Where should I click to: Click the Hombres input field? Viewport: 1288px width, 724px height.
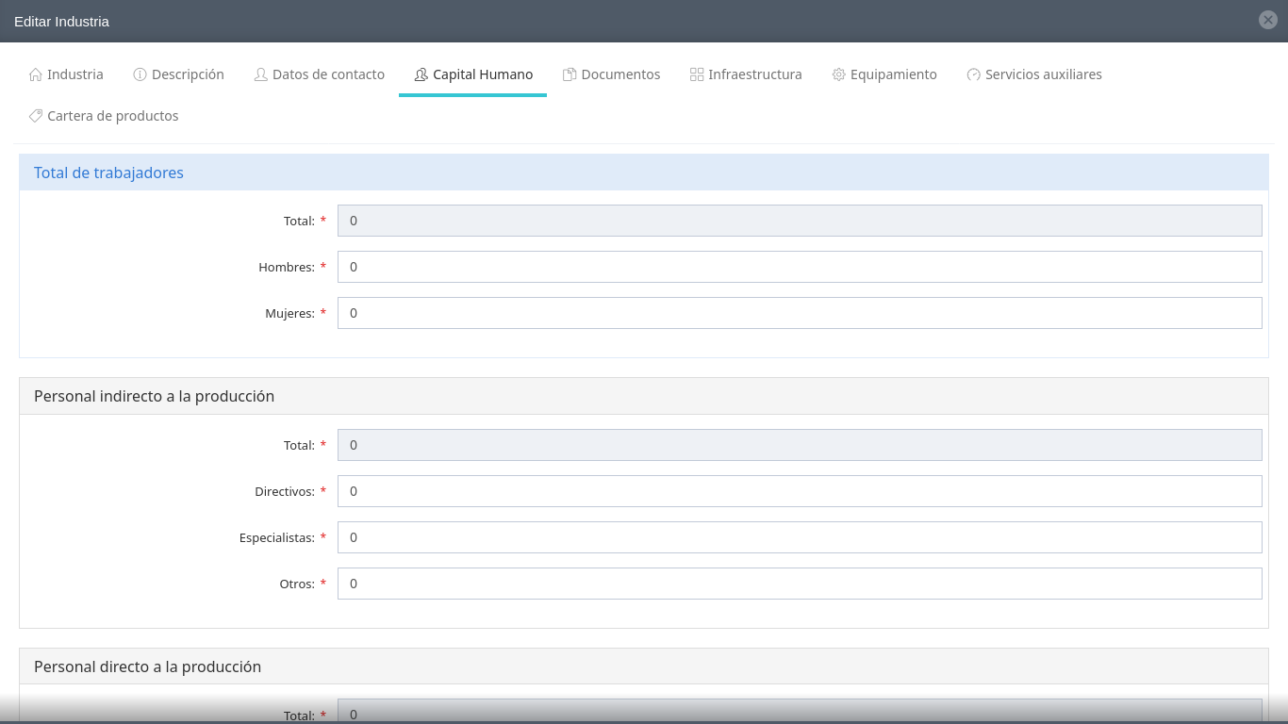point(799,267)
